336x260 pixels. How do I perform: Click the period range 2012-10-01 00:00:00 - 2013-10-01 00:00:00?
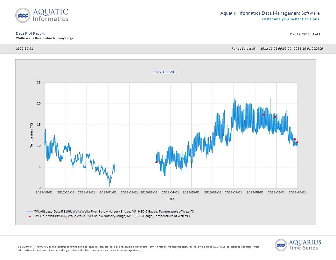click(x=291, y=49)
